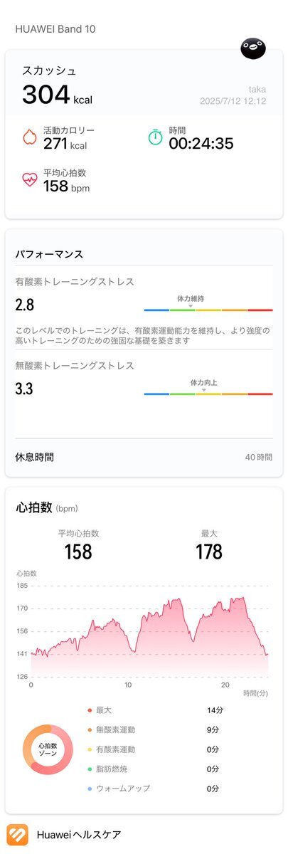Click the heart rate pulse icon
Image resolution: width=288 pixels, height=854 pixels.
point(30,180)
